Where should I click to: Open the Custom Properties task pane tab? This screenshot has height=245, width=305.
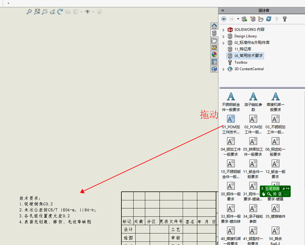pos(214,62)
